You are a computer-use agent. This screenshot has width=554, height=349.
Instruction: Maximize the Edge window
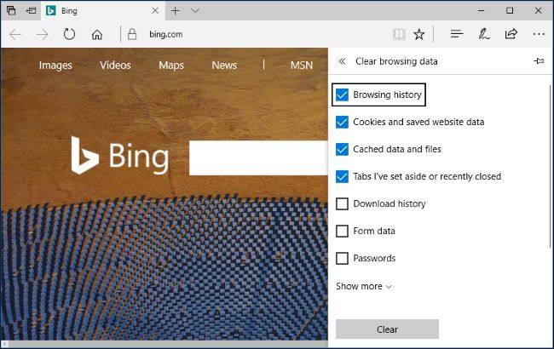510,10
